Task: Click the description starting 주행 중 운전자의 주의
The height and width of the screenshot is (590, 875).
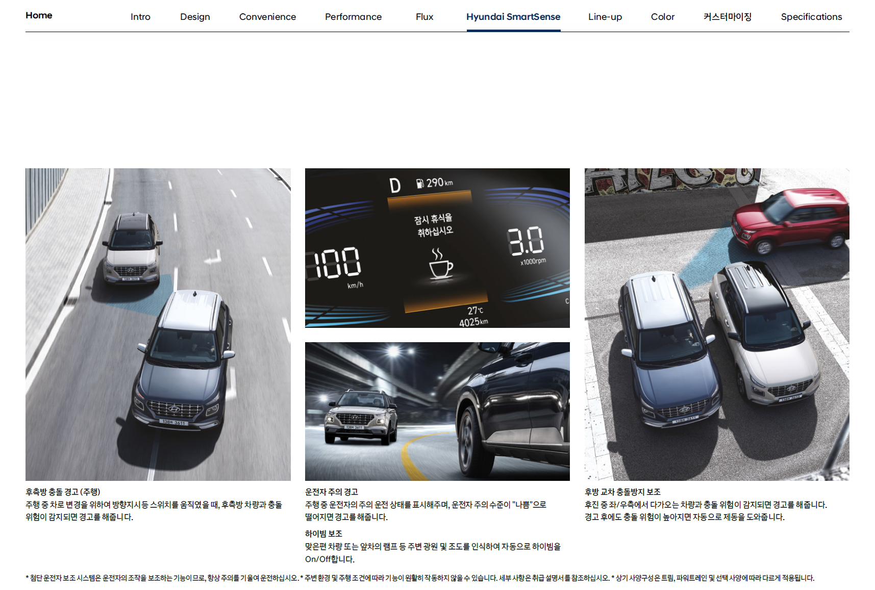Action: coord(426,511)
